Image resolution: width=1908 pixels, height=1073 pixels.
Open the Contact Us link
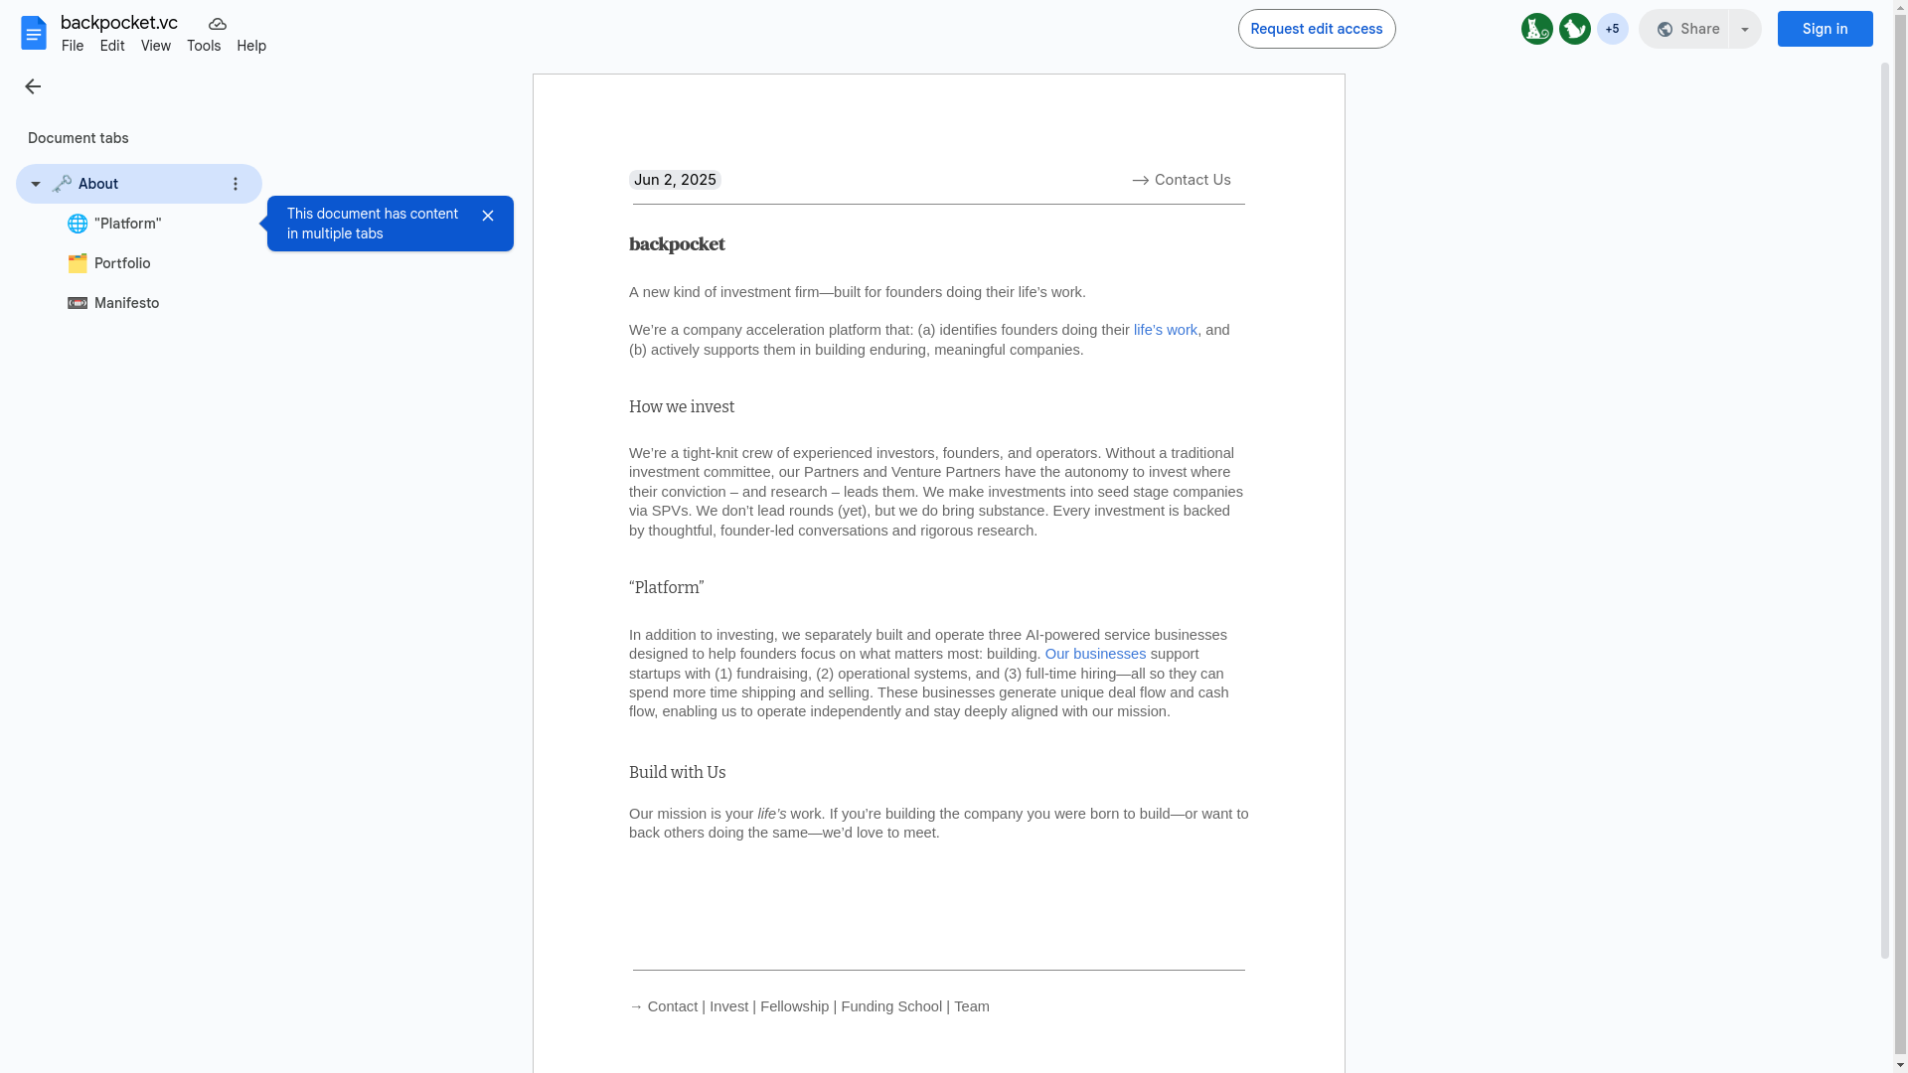point(1192,180)
